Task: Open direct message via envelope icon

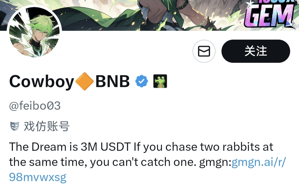Action: click(204, 51)
